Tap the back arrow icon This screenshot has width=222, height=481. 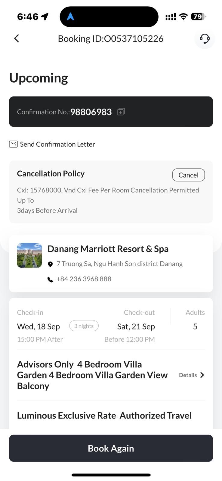[x=17, y=38]
